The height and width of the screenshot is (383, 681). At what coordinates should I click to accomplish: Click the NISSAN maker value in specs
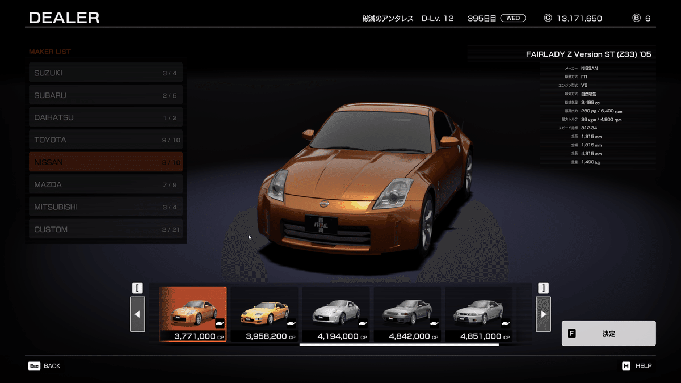point(589,68)
